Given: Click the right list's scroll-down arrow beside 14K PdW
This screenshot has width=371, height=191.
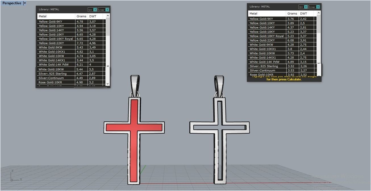Looking at the screenshot, I should click(318, 63).
